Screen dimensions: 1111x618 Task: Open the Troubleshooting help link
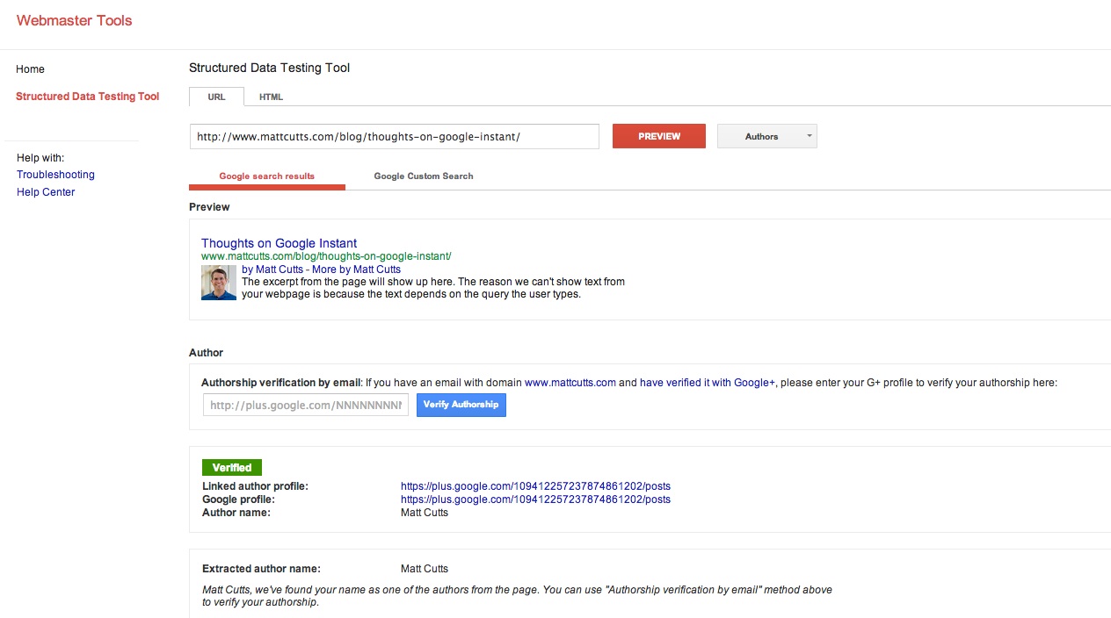click(x=55, y=175)
